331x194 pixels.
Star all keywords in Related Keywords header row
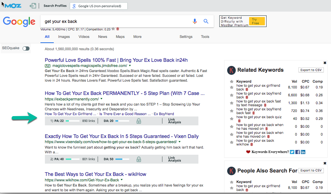232,81
